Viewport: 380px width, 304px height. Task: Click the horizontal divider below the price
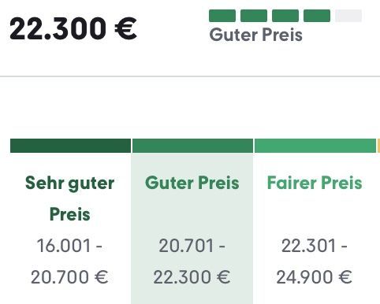(x=190, y=76)
